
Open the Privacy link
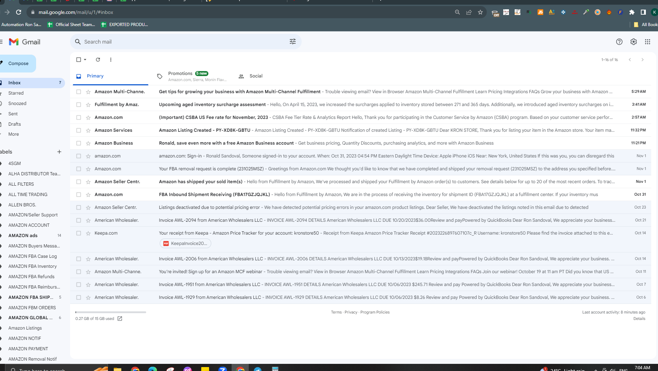click(351, 312)
